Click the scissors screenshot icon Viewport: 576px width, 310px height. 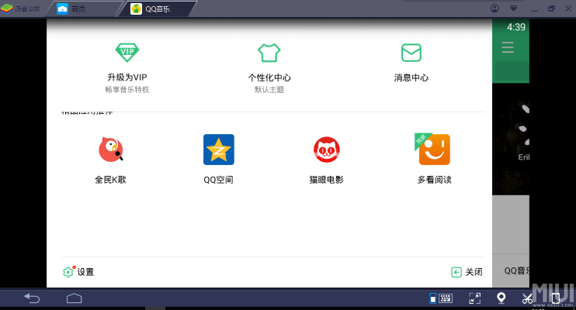(x=527, y=298)
